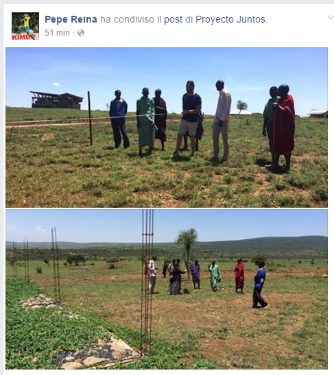Viewport: 334px width, 375px height.
Task: Open Pepe Reina's profile picture avatar
Action: pyautogui.click(x=25, y=26)
